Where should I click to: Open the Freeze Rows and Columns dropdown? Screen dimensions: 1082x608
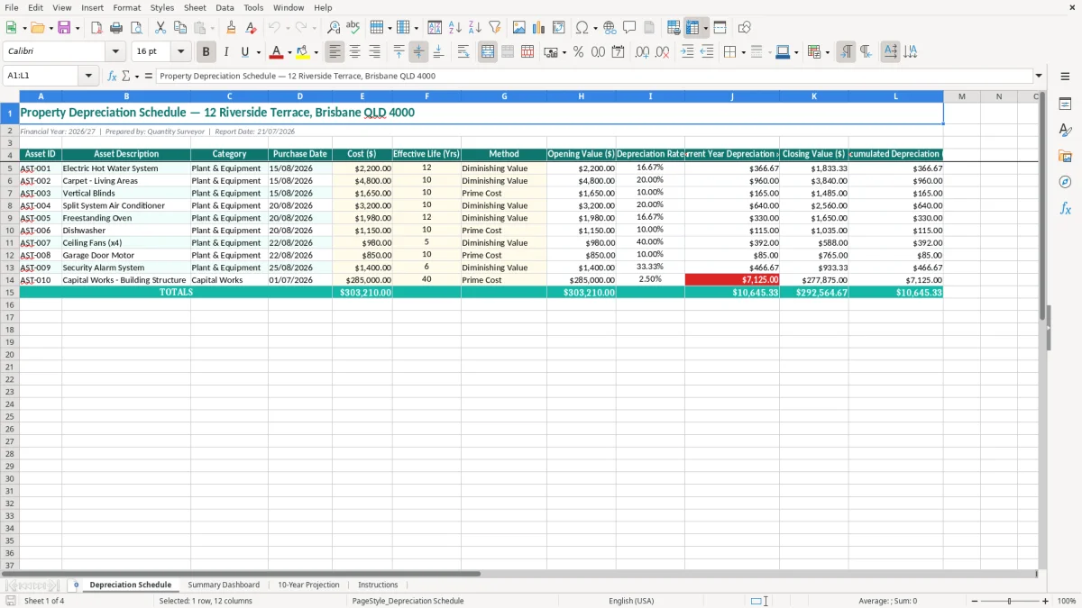click(x=706, y=28)
